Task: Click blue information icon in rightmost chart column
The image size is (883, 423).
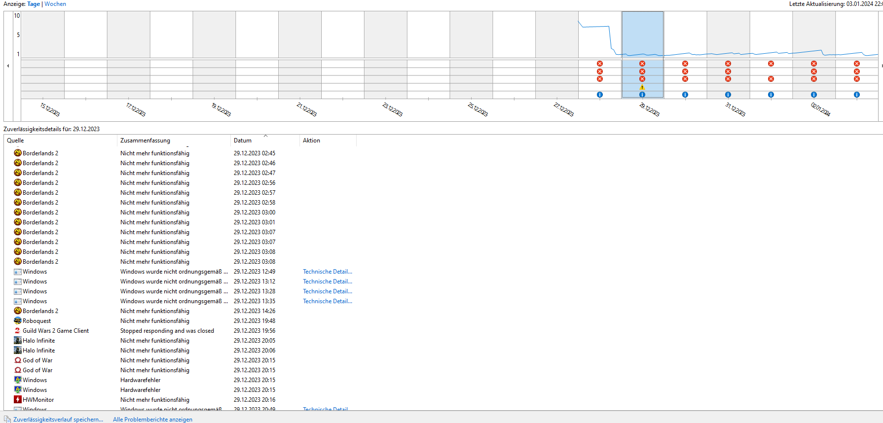Action: [857, 95]
